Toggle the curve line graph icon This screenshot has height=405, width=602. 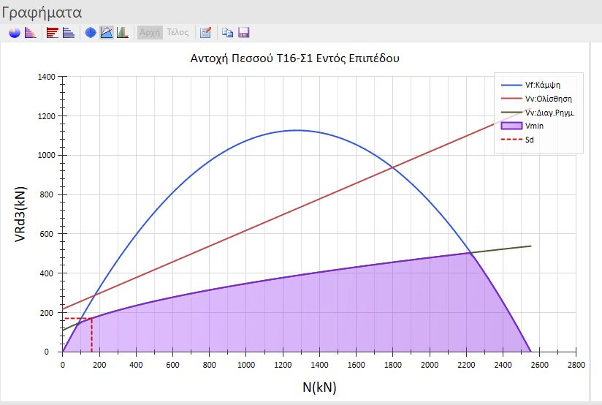(107, 33)
